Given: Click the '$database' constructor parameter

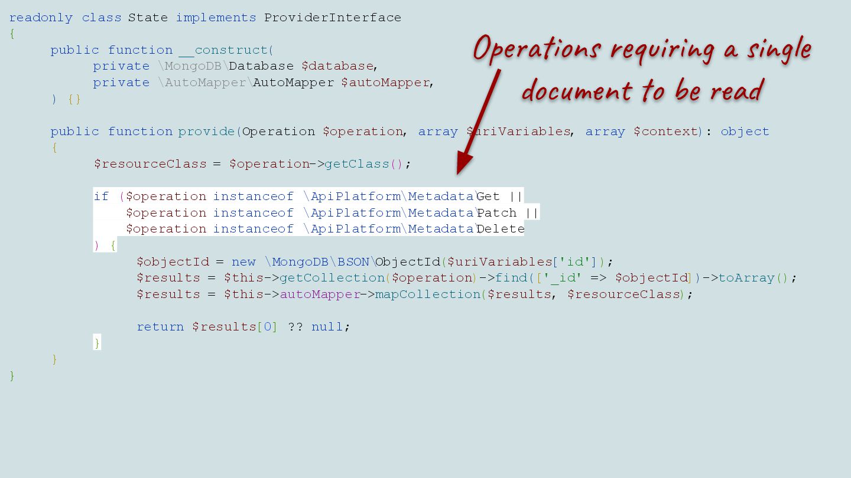Looking at the screenshot, I should (x=337, y=66).
